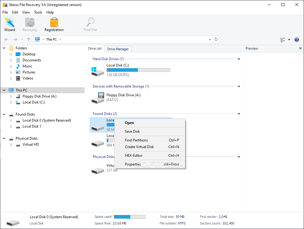Select Open from the context menu
304x229 pixels.
(129, 123)
